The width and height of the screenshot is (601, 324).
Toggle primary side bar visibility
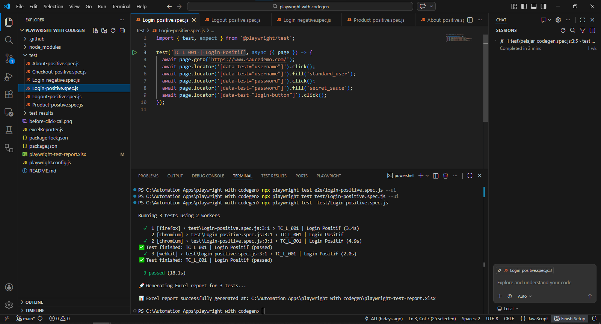click(x=524, y=6)
